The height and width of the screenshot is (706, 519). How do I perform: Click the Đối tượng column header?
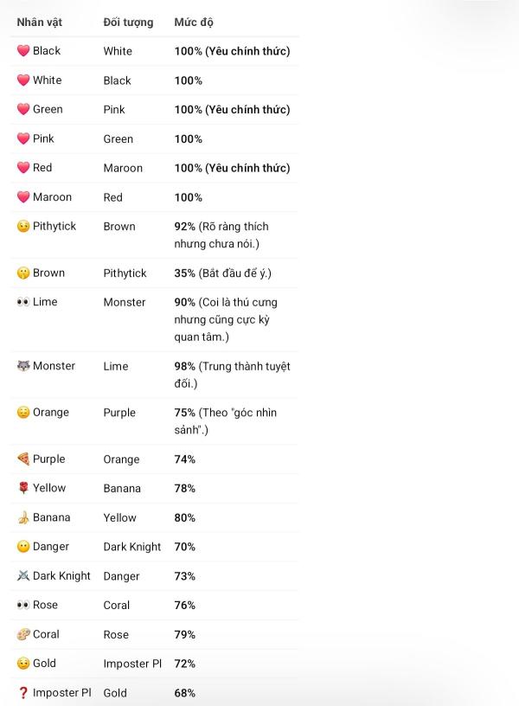pyautogui.click(x=128, y=22)
